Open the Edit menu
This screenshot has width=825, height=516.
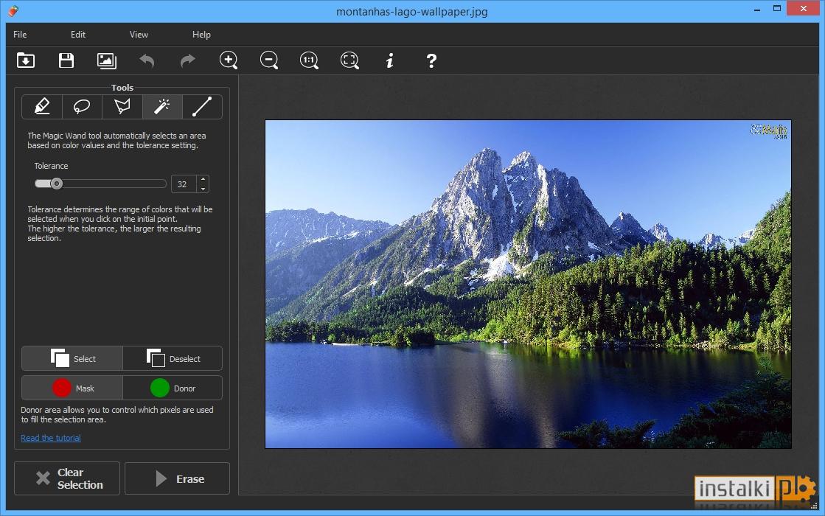pyautogui.click(x=78, y=34)
